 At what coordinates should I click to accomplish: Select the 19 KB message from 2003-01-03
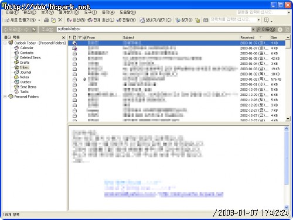tap(176, 69)
